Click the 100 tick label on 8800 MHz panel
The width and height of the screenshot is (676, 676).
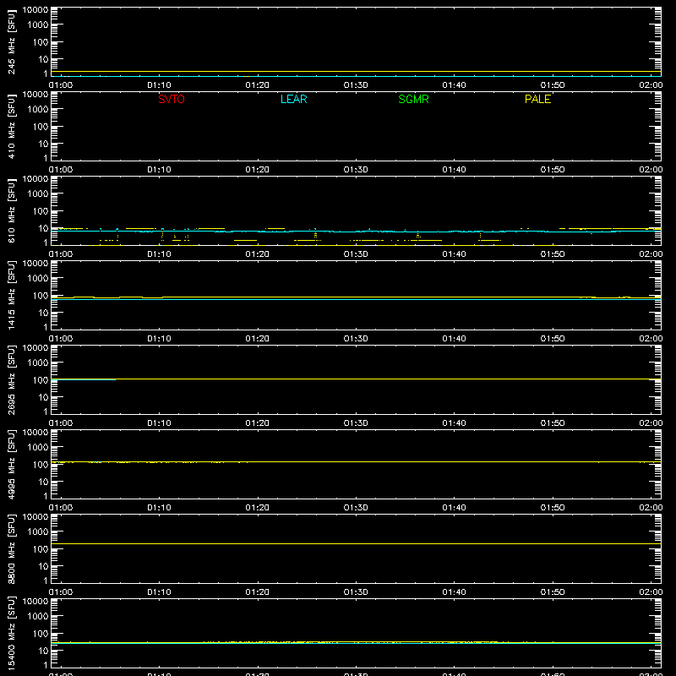tap(41, 549)
